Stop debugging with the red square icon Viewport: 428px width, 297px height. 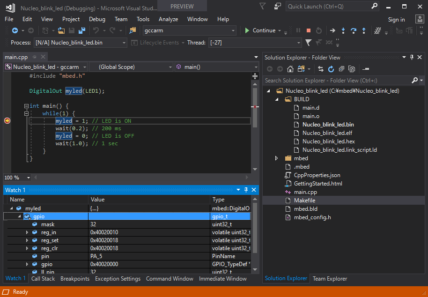[309, 30]
